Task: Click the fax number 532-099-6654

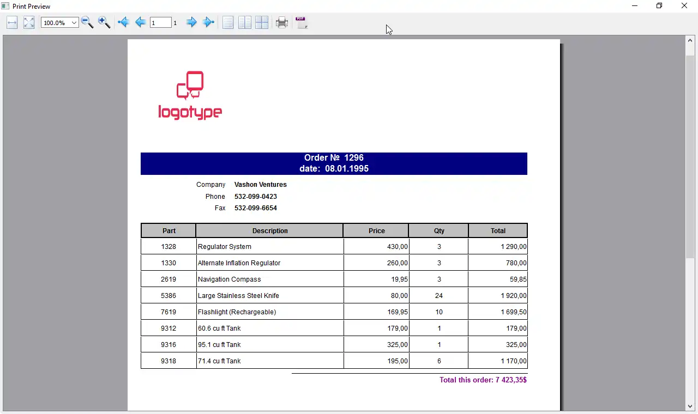Action: coord(256,208)
